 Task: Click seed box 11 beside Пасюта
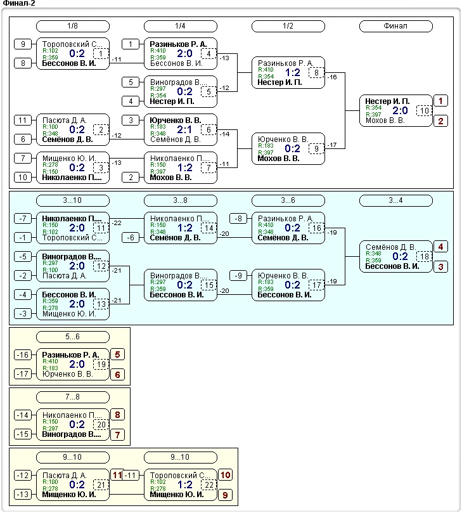[23, 120]
